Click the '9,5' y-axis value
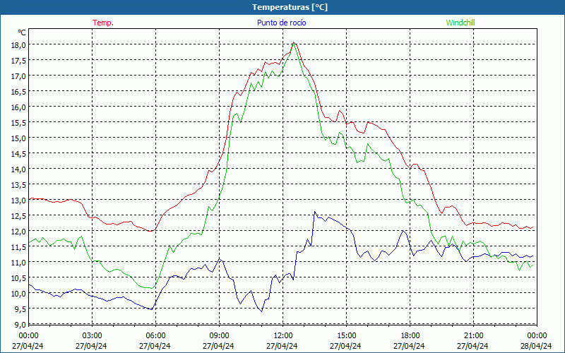565x353 pixels. tap(20, 309)
